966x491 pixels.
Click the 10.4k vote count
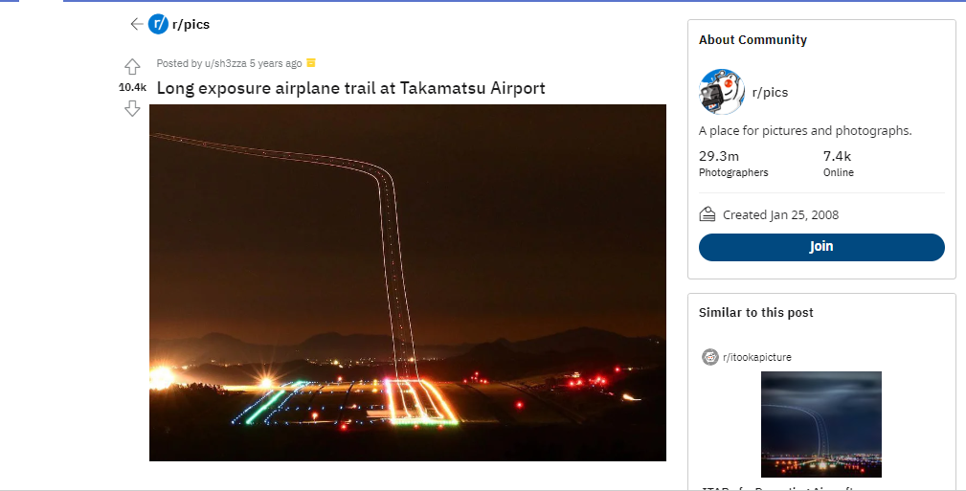132,87
